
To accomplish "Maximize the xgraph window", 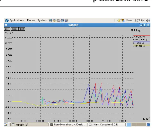I will tap(145, 25).
